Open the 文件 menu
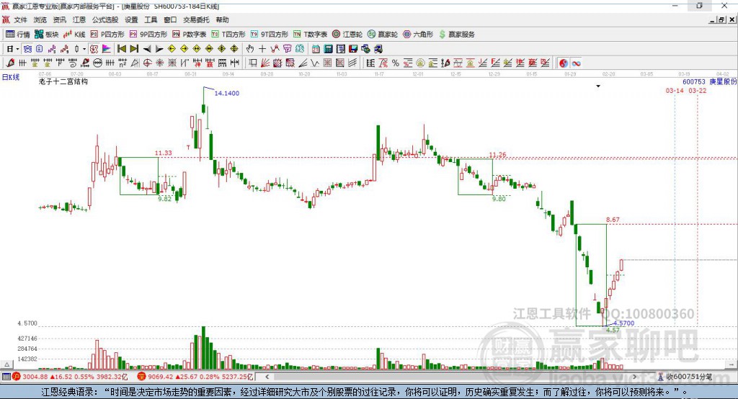The height and width of the screenshot is (399, 738). [21, 19]
